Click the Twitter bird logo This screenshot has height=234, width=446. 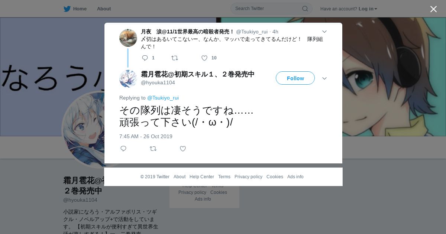pos(67,9)
